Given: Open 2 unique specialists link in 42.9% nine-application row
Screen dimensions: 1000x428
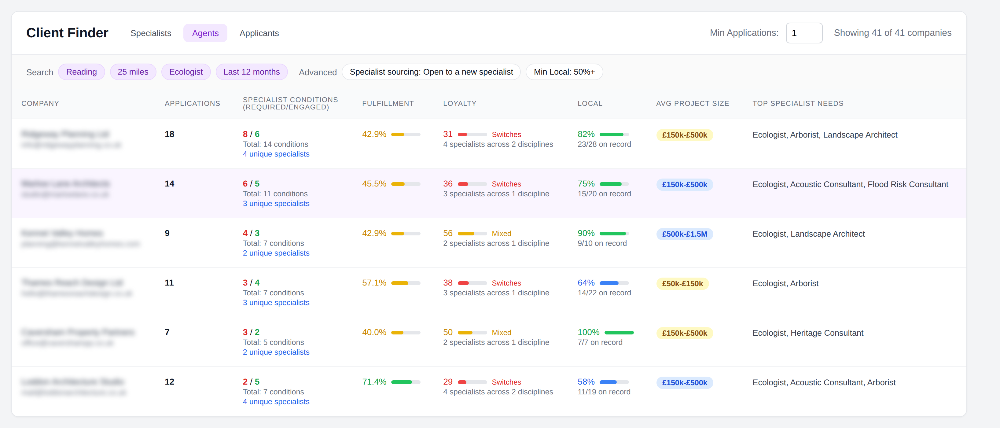Looking at the screenshot, I should click(x=276, y=253).
